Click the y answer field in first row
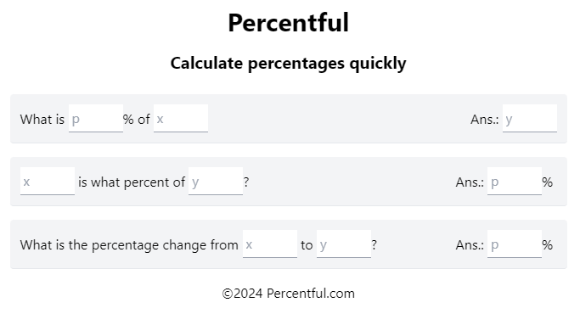This screenshot has width=580, height=325. [x=530, y=118]
